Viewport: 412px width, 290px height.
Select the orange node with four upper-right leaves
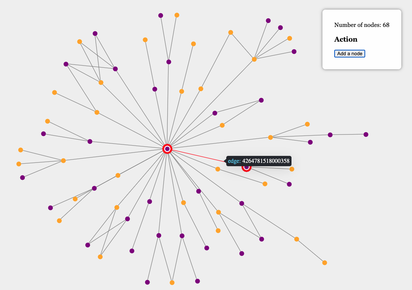pos(254,59)
